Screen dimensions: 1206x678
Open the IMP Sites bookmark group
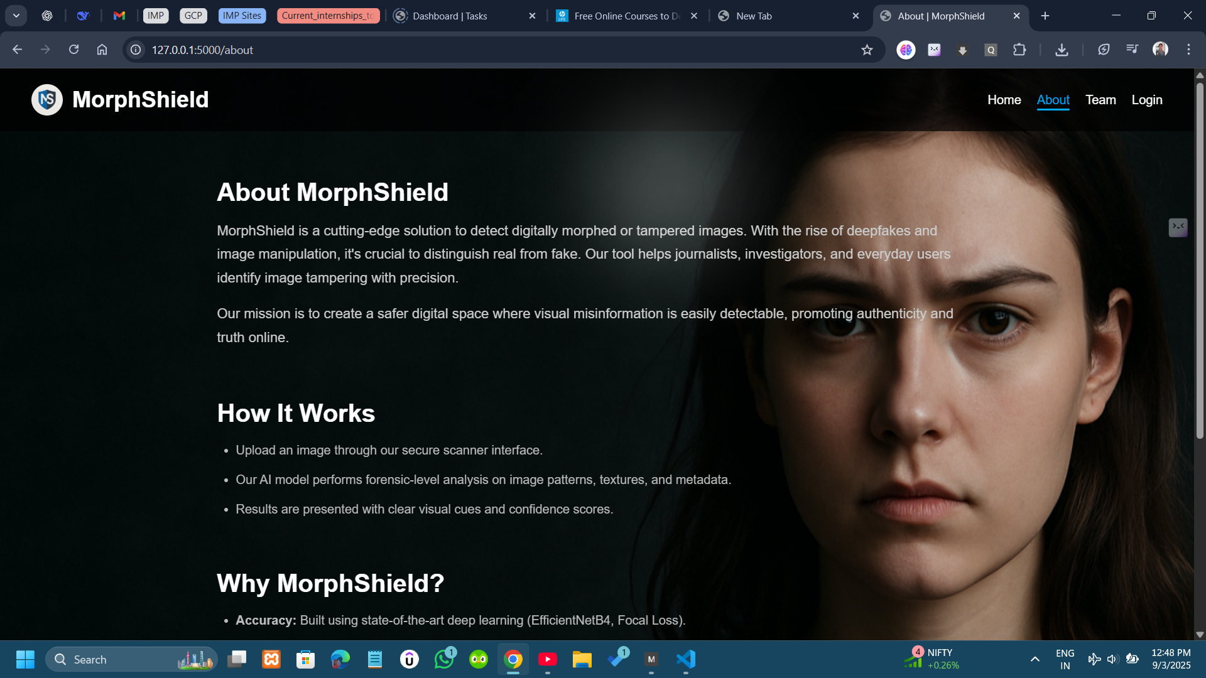[x=242, y=16]
